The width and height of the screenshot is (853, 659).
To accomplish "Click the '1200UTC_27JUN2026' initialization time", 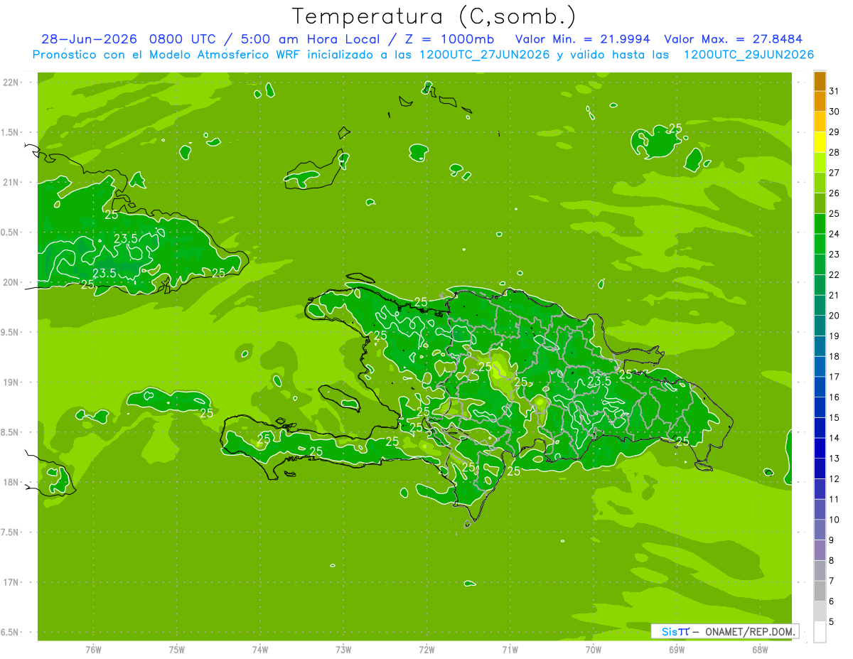I will [485, 55].
